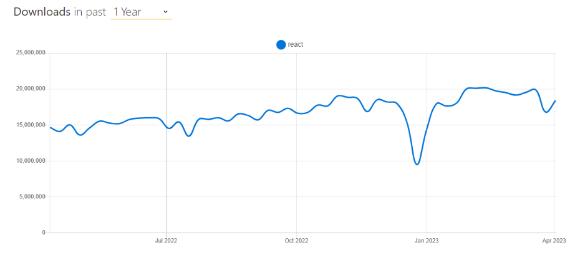This screenshot has width=575, height=275.
Task: Click the Jul 2022 x-axis label
Action: tap(166, 240)
